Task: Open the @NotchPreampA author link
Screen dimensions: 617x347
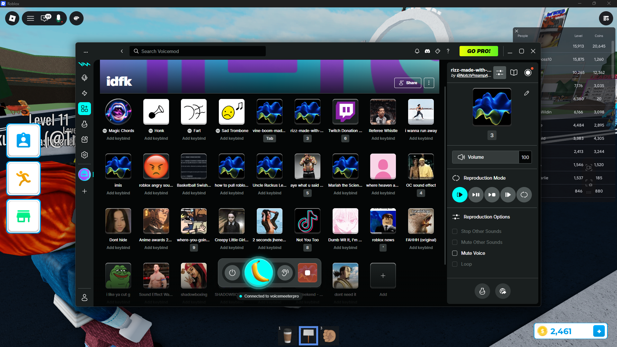Action: pyautogui.click(x=474, y=76)
